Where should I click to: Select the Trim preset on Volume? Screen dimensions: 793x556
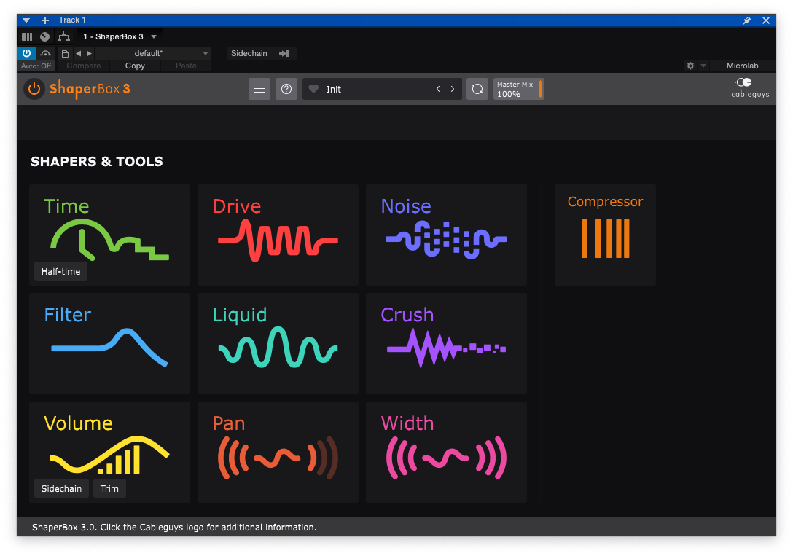[109, 489]
